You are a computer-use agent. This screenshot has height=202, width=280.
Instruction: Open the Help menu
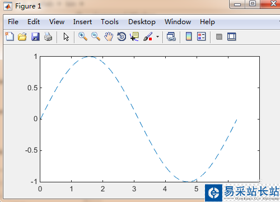tap(207, 22)
